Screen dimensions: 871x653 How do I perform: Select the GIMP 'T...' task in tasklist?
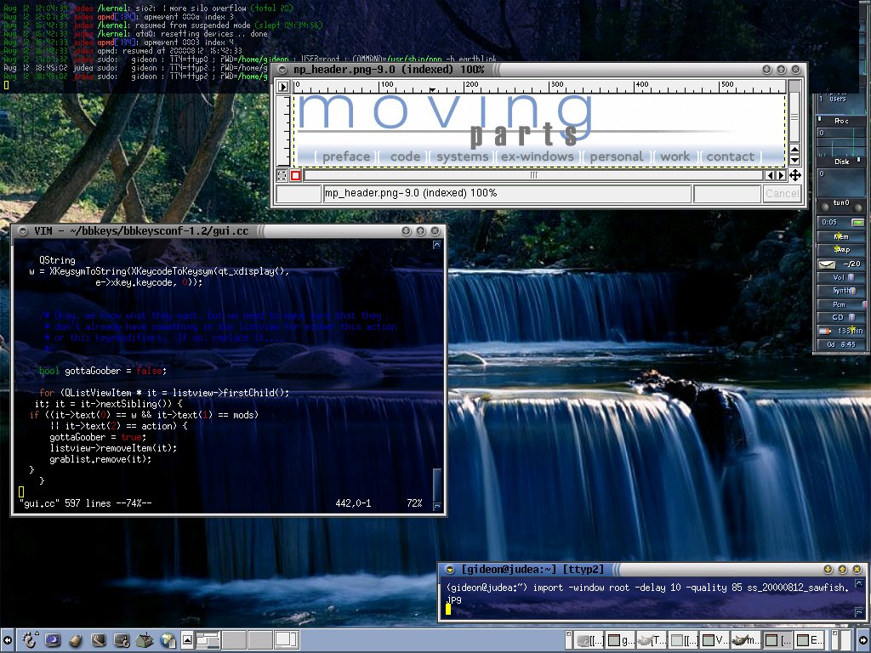pyautogui.click(x=652, y=640)
